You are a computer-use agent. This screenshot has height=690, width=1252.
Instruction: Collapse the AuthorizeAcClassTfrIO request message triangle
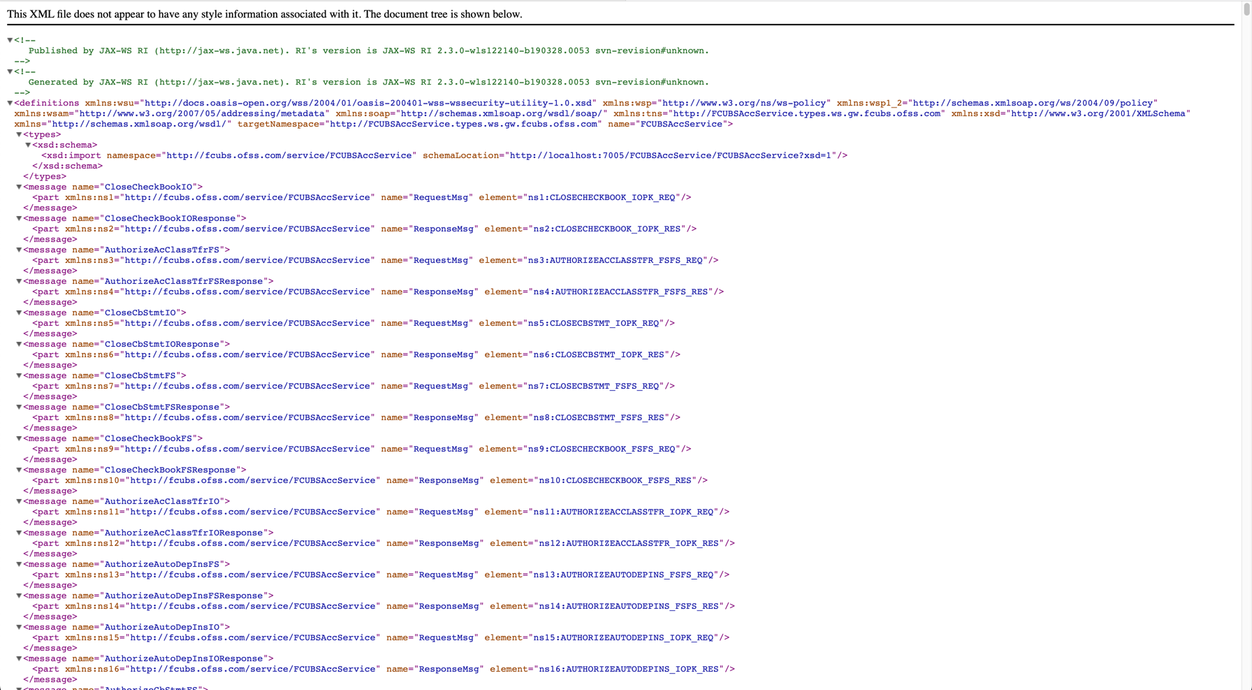pyautogui.click(x=19, y=502)
